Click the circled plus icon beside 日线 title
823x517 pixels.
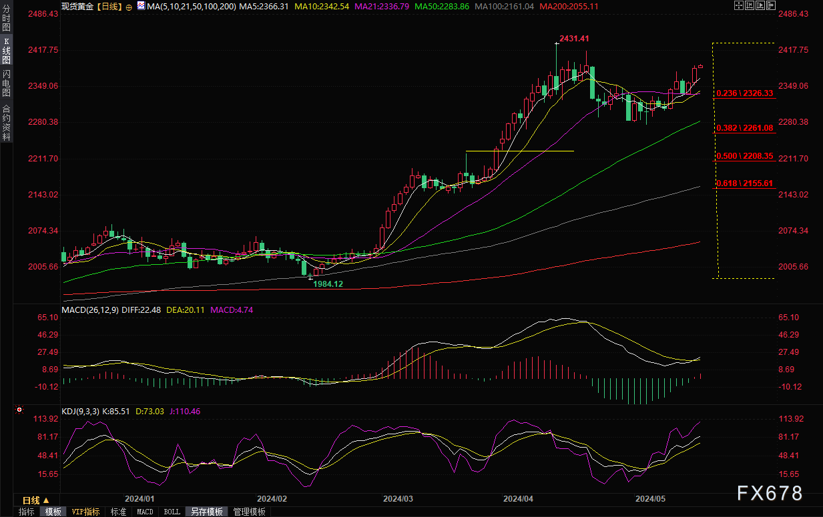point(129,6)
